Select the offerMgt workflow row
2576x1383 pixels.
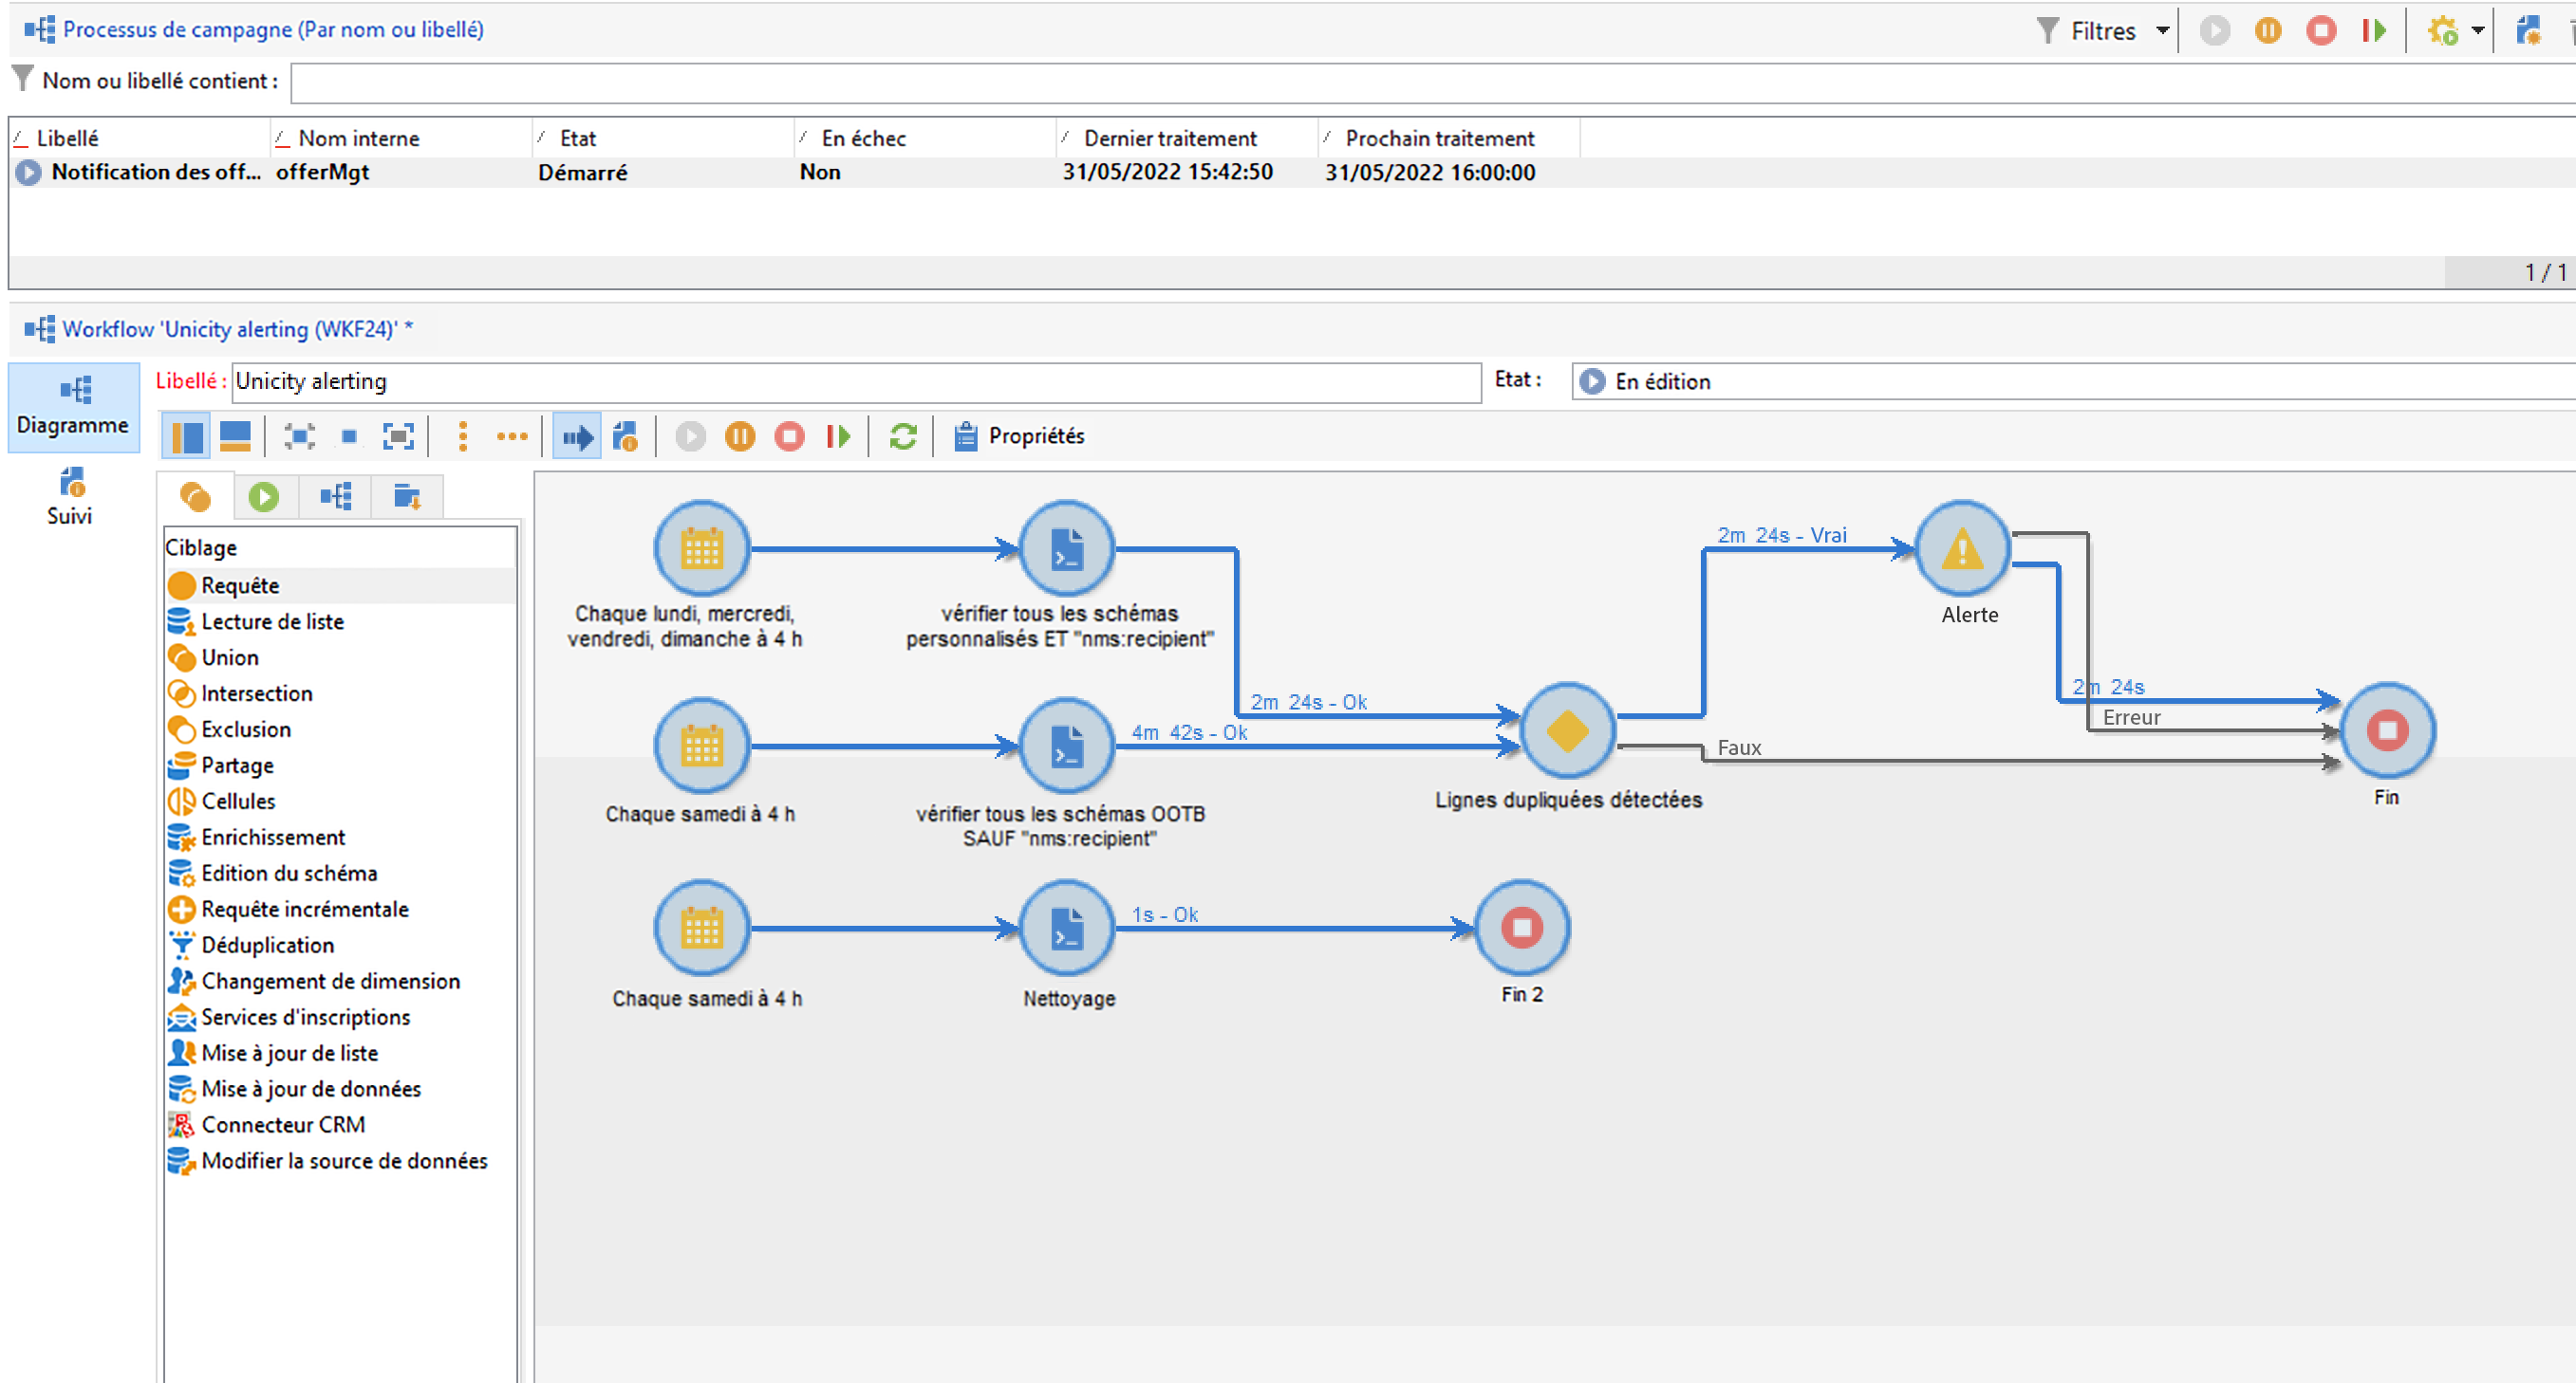[322, 172]
